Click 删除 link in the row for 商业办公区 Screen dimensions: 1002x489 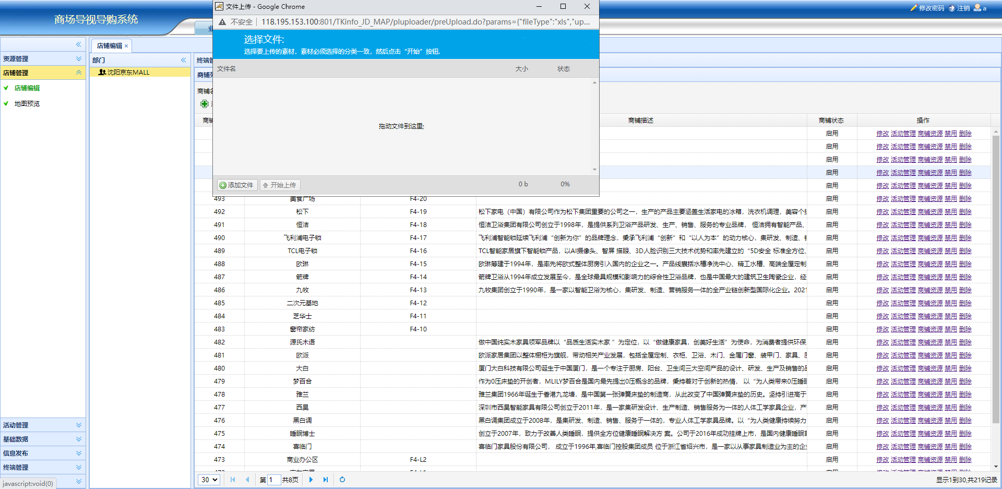[965, 460]
